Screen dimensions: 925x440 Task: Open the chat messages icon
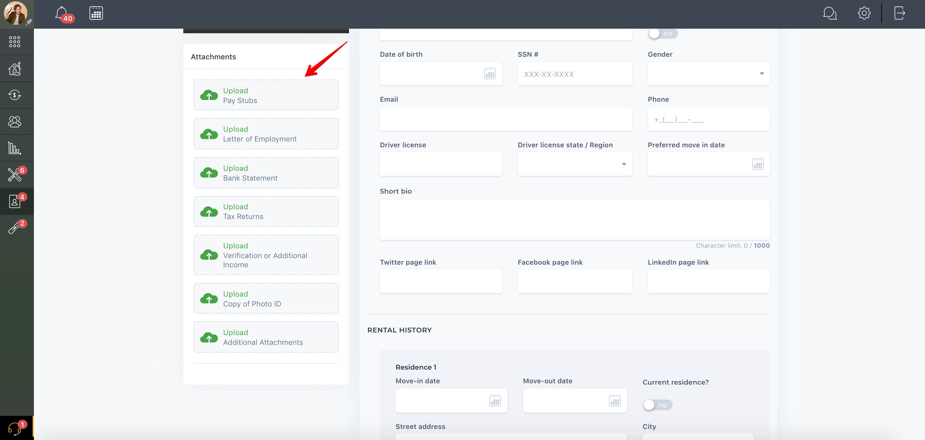tap(830, 13)
